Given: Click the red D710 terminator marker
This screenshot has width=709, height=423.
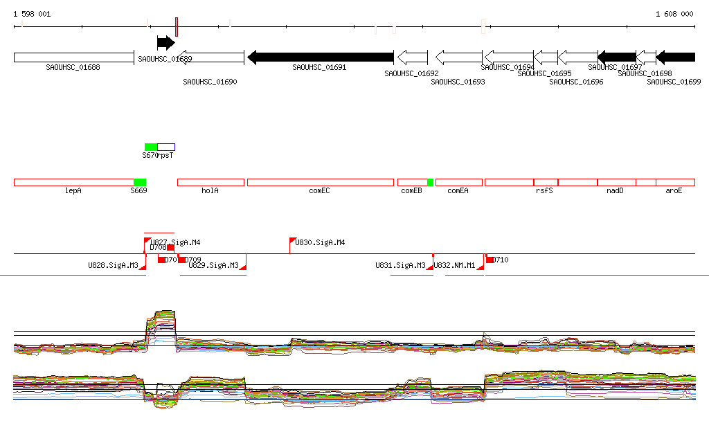Looking at the screenshot, I should (x=490, y=260).
